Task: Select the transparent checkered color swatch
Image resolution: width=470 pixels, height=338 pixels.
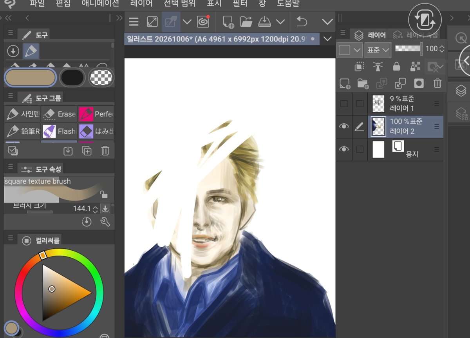Action: point(101,77)
